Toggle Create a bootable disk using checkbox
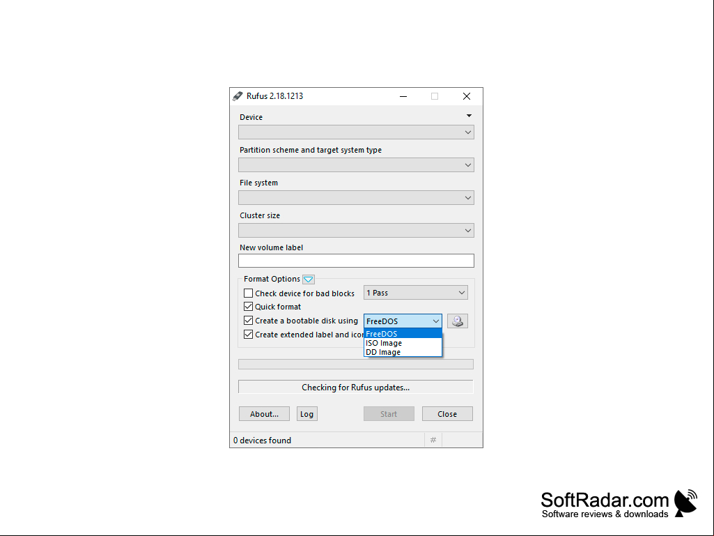This screenshot has height=536, width=714. (248, 321)
